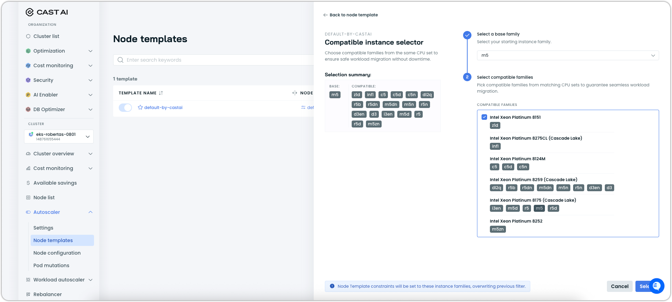Expand the Workload autoscaler chevron
672x302 pixels.
coord(91,280)
